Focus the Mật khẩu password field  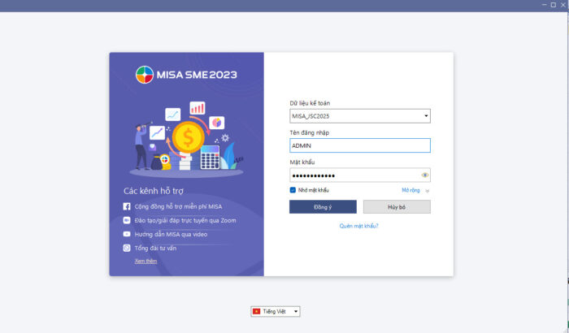point(354,175)
